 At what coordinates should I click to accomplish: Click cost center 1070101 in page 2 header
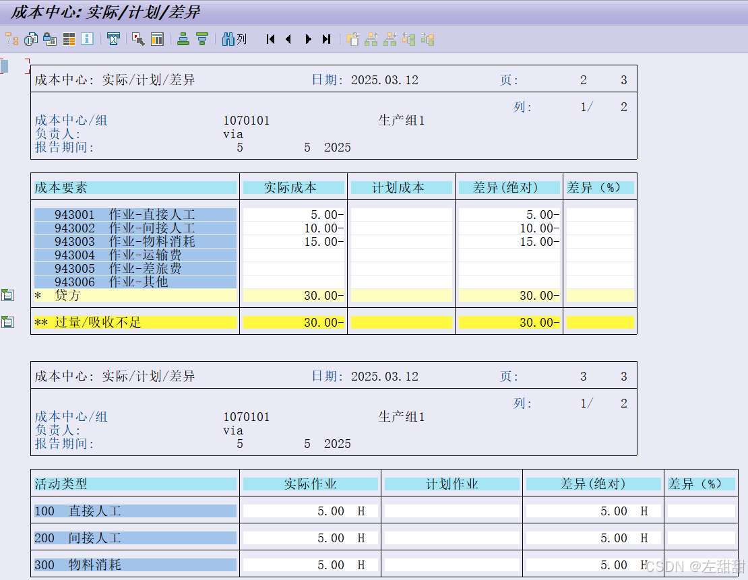pyautogui.click(x=247, y=120)
